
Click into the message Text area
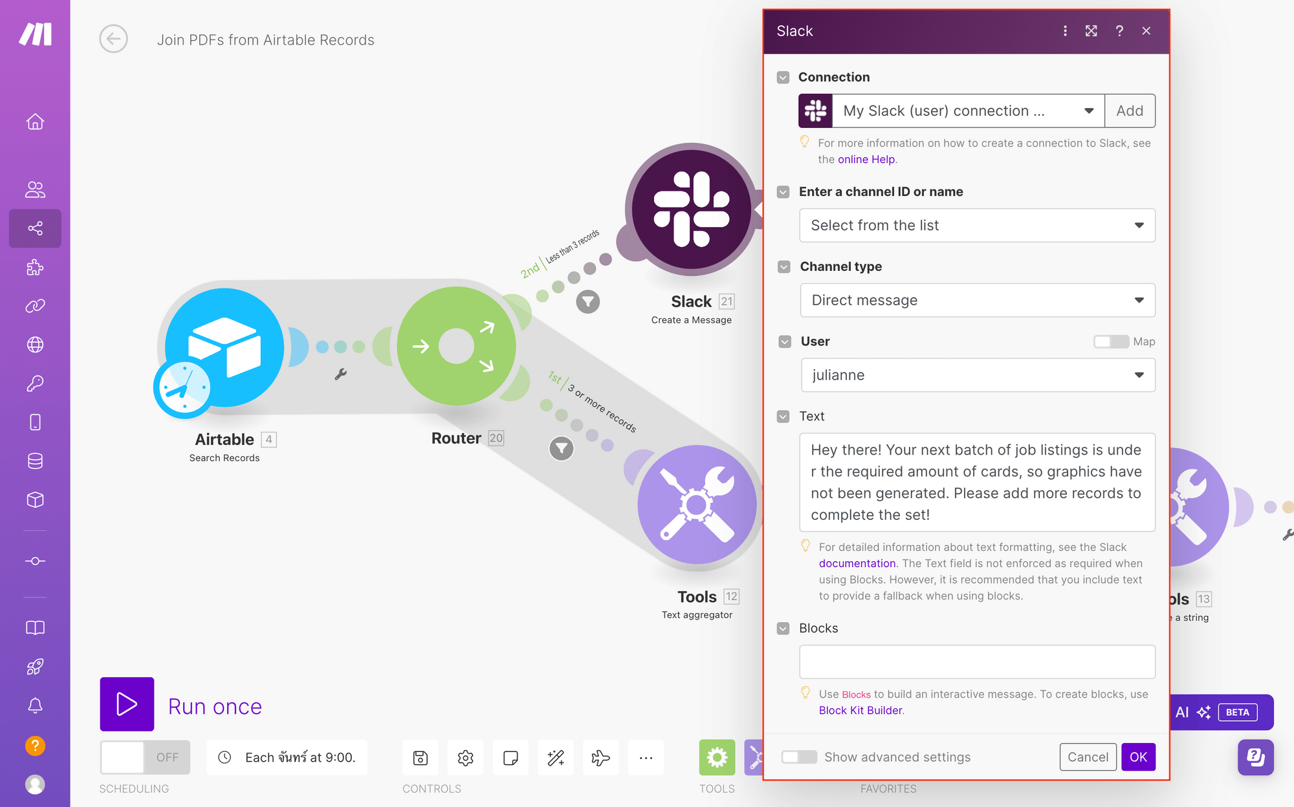click(x=977, y=482)
